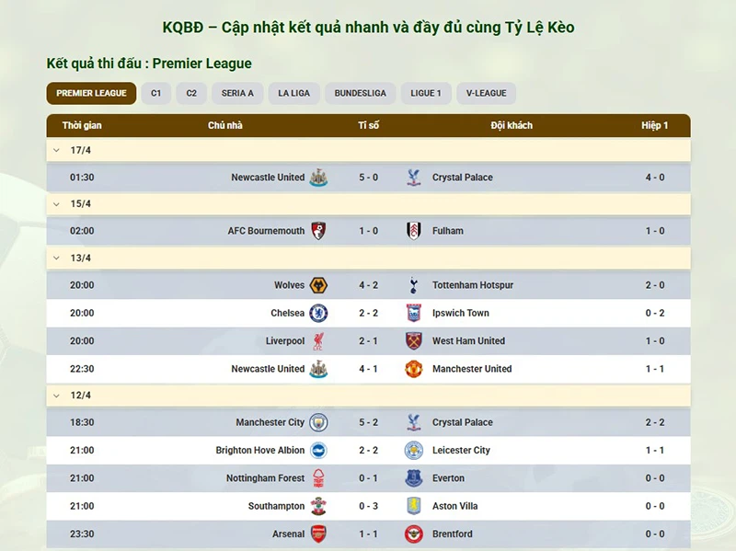Image resolution: width=736 pixels, height=551 pixels.
Task: Collapse the 15/4 match group
Action: 56,204
